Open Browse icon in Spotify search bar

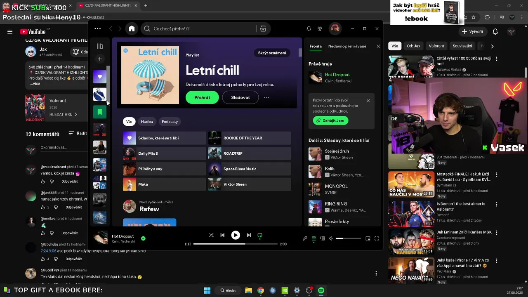point(263,28)
